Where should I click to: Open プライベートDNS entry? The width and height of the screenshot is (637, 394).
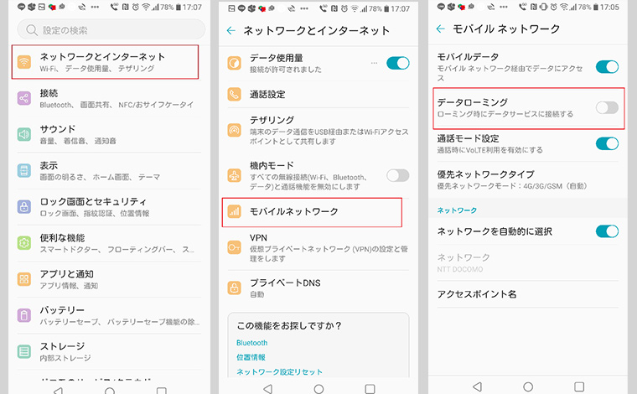[x=318, y=288]
